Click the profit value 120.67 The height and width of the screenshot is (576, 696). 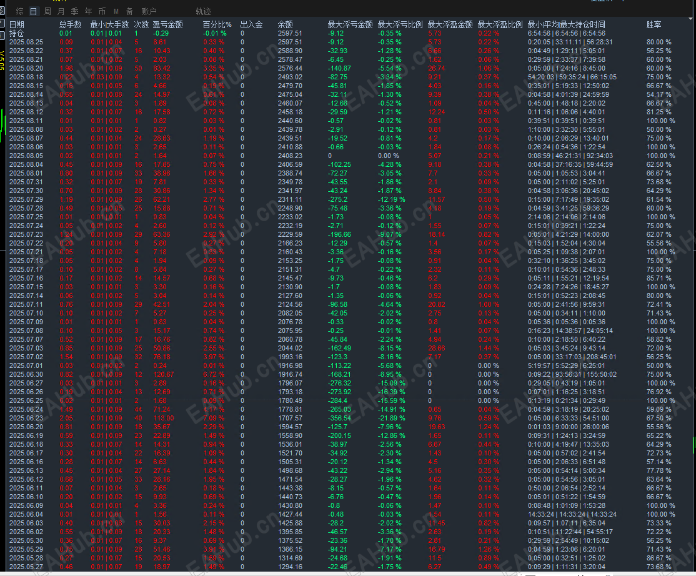(x=163, y=375)
